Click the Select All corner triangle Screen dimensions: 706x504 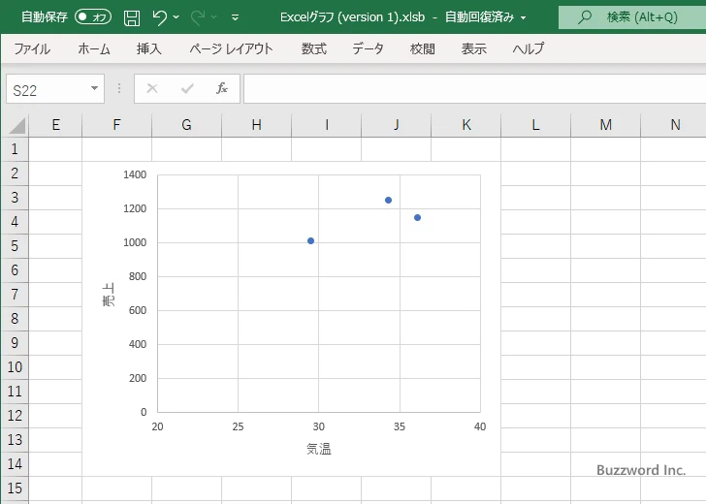point(16,126)
